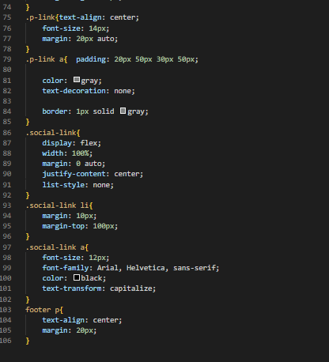Screen dimensions: 329x362
Task: Open the gray swatch on the border line
Action: click(x=123, y=111)
